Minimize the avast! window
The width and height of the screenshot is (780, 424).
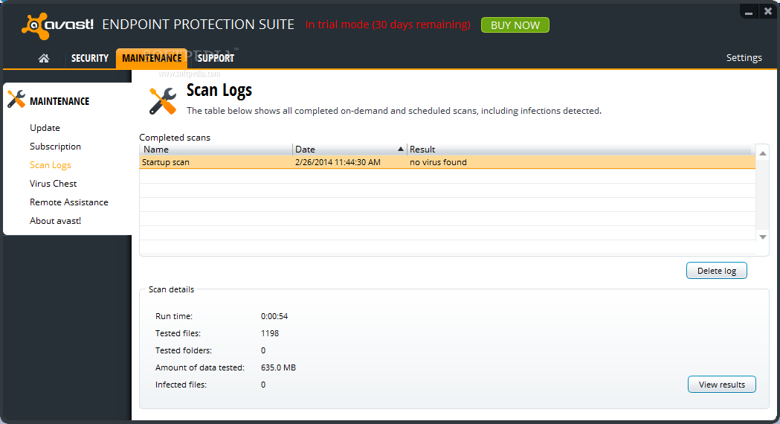point(750,11)
